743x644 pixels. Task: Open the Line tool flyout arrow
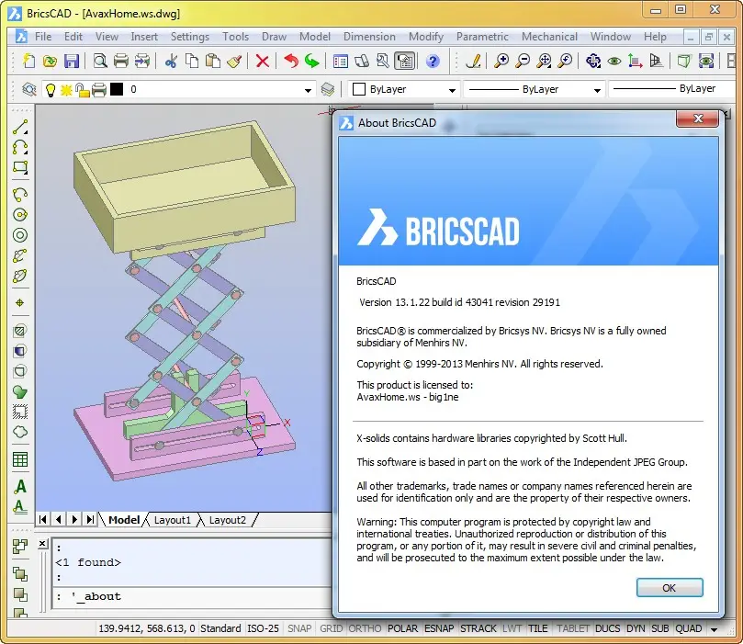[26, 132]
